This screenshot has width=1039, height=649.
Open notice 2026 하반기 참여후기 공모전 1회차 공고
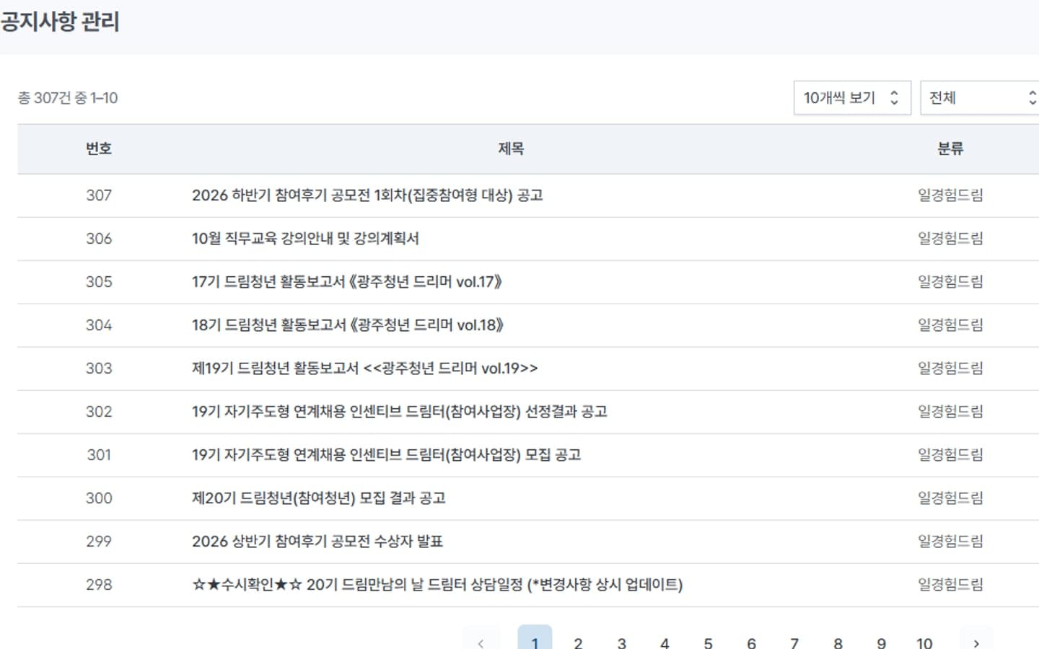click(367, 195)
